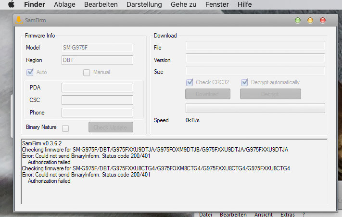Click the last 'Authorization failed' log line
Screen dimensions: 342x217
point(49,181)
